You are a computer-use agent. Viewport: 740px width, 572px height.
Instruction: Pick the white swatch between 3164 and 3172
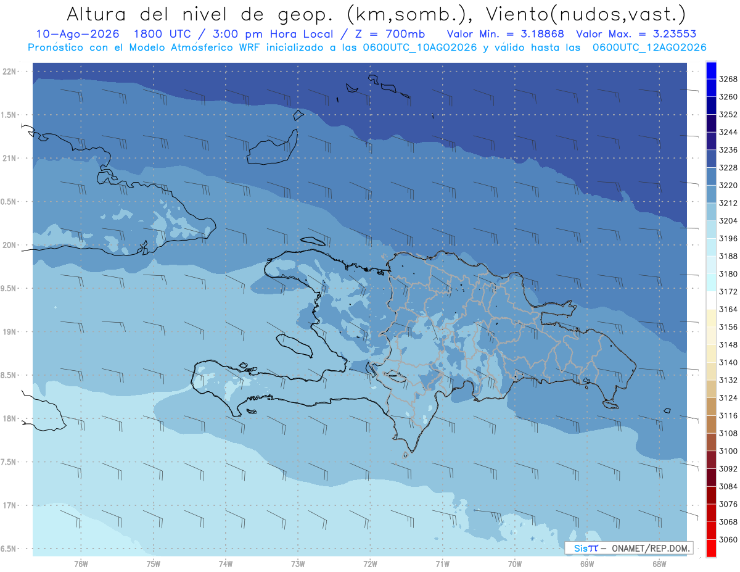point(711,301)
